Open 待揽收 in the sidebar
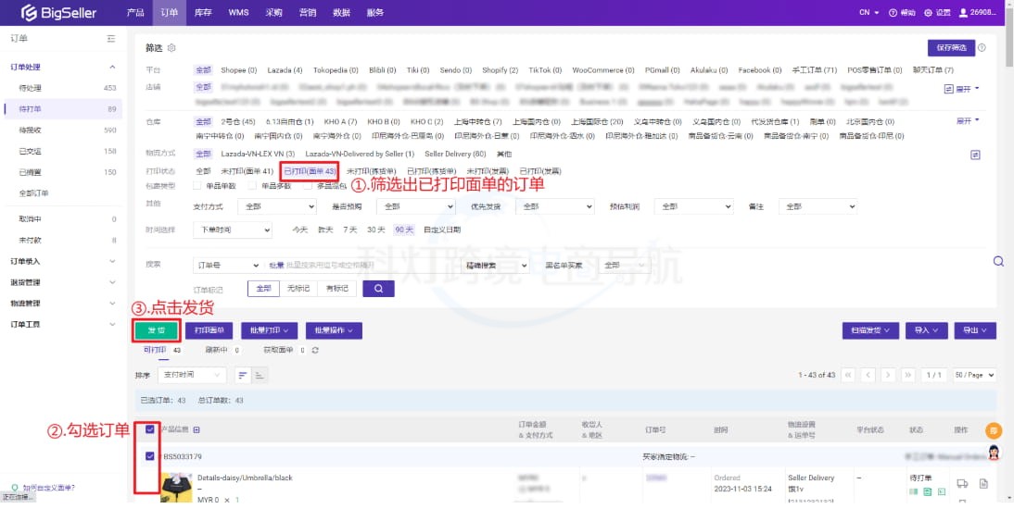 point(31,130)
